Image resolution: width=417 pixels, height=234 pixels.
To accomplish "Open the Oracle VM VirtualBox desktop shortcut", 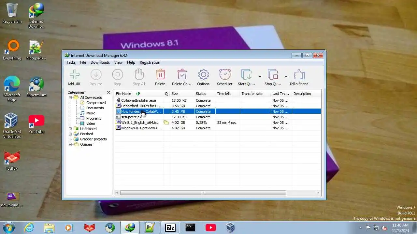I will pyautogui.click(x=12, y=126).
